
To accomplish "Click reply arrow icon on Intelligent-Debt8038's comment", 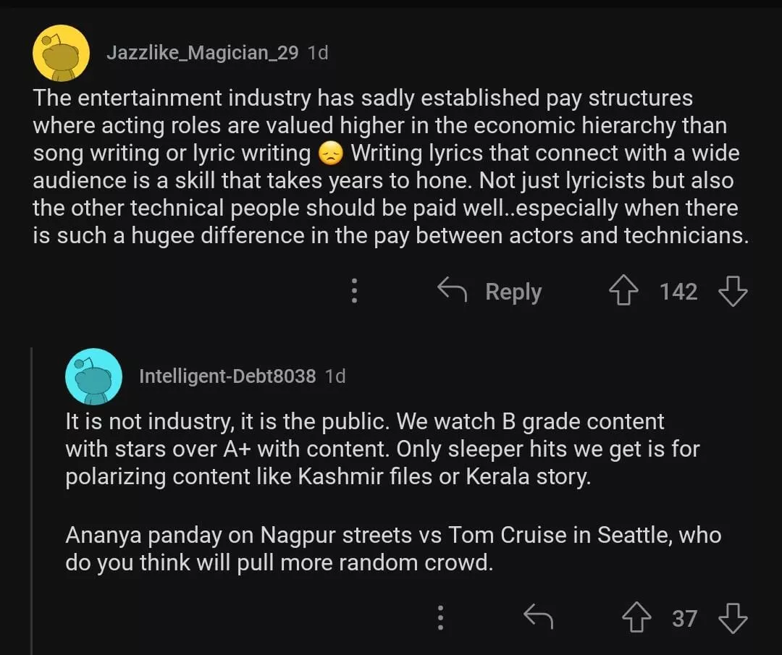I will tap(538, 618).
